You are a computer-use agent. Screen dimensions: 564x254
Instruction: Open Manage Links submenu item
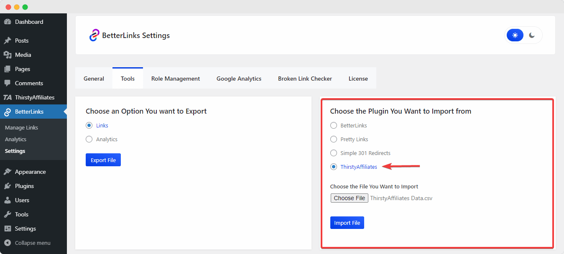coord(21,127)
